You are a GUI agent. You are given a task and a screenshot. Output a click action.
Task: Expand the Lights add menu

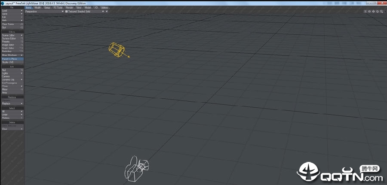[12, 73]
